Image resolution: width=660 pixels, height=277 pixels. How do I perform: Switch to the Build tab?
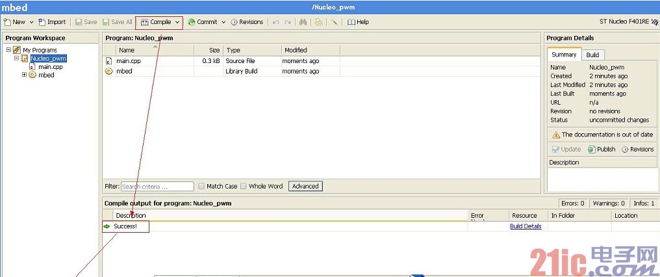(592, 55)
